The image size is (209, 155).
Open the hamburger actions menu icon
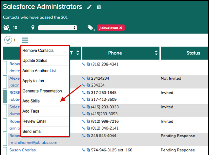point(25,40)
